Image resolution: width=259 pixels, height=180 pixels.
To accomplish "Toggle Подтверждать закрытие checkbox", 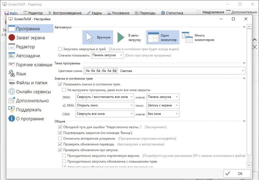I will 60,133.
